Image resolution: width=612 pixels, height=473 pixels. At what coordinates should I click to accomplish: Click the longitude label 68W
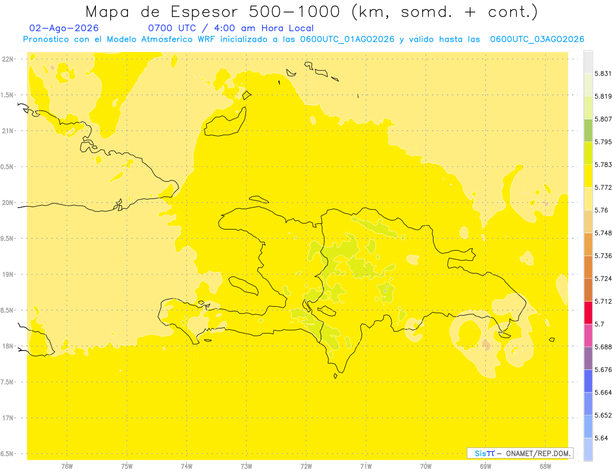coord(545,466)
